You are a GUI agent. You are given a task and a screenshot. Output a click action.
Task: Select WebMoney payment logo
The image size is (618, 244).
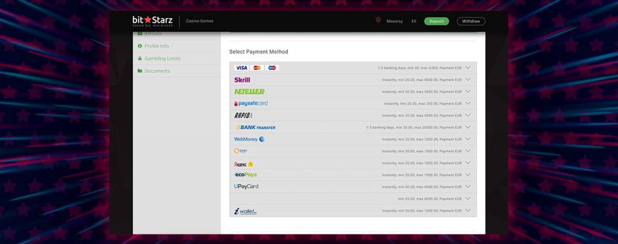249,139
